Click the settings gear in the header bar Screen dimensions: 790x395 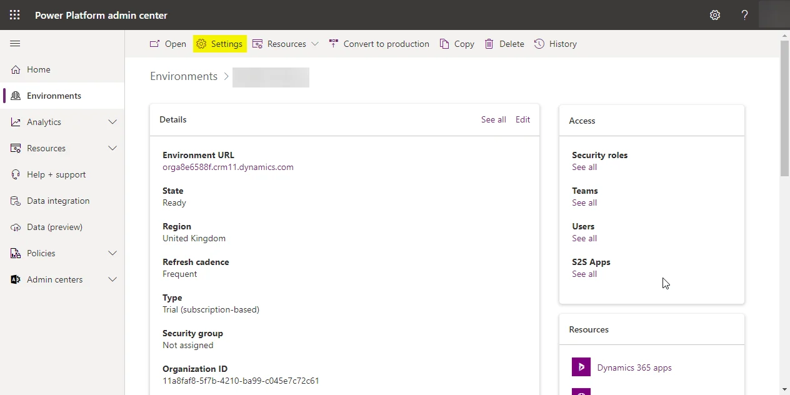(715, 15)
